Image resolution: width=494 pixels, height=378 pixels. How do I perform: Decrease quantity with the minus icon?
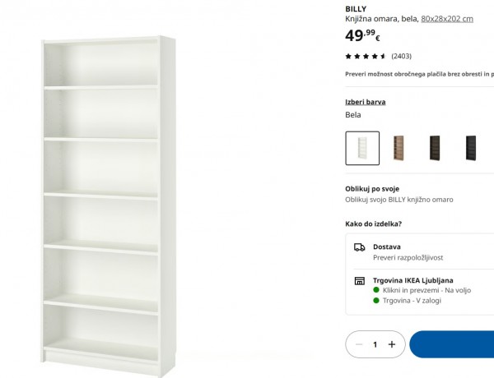pos(359,344)
